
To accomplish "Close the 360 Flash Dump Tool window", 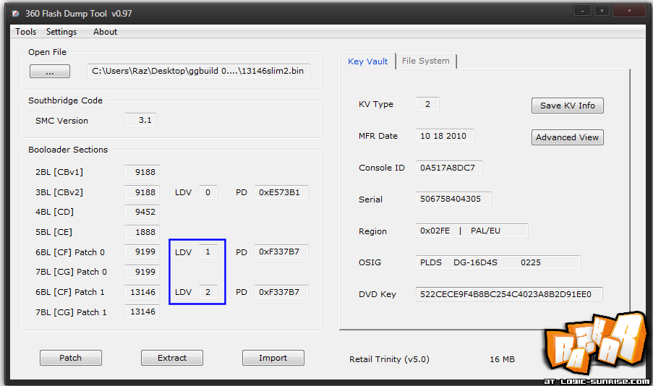I will coord(629,10).
